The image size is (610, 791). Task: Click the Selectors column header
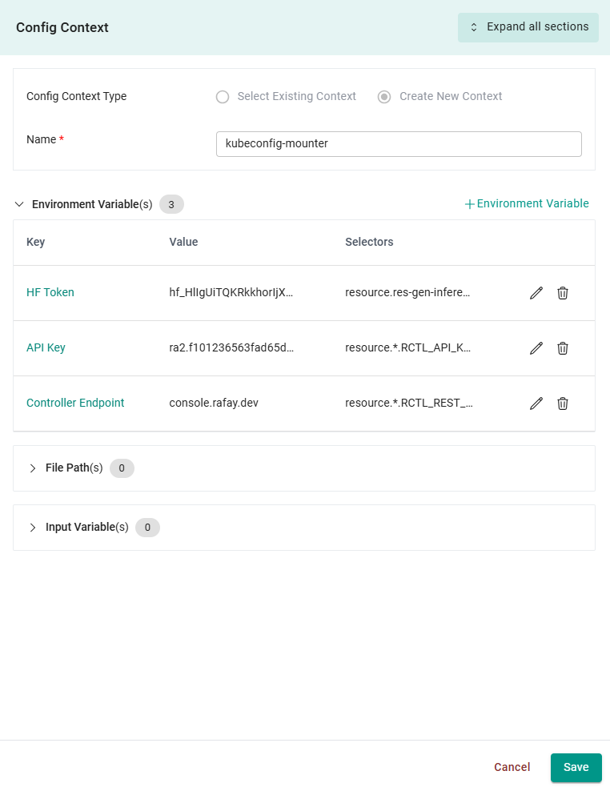(x=369, y=242)
